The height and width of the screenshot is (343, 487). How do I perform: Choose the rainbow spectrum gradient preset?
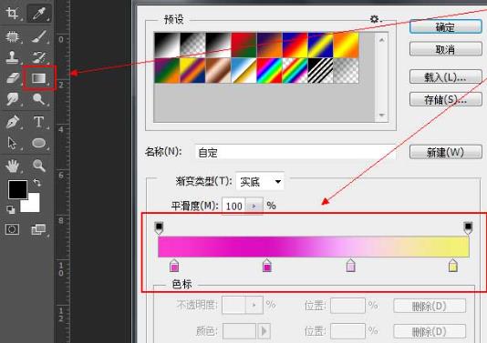(x=269, y=71)
